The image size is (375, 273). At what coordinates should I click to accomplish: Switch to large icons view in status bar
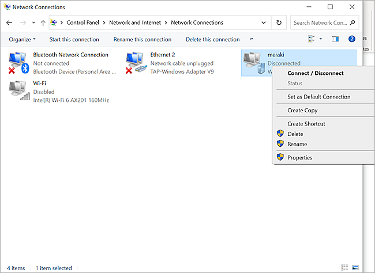pos(355,267)
